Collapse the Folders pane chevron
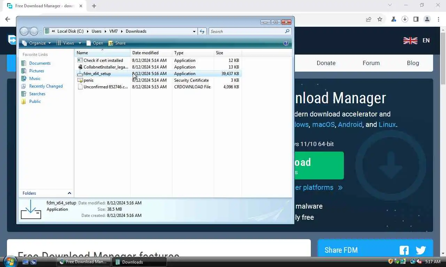 click(69, 193)
